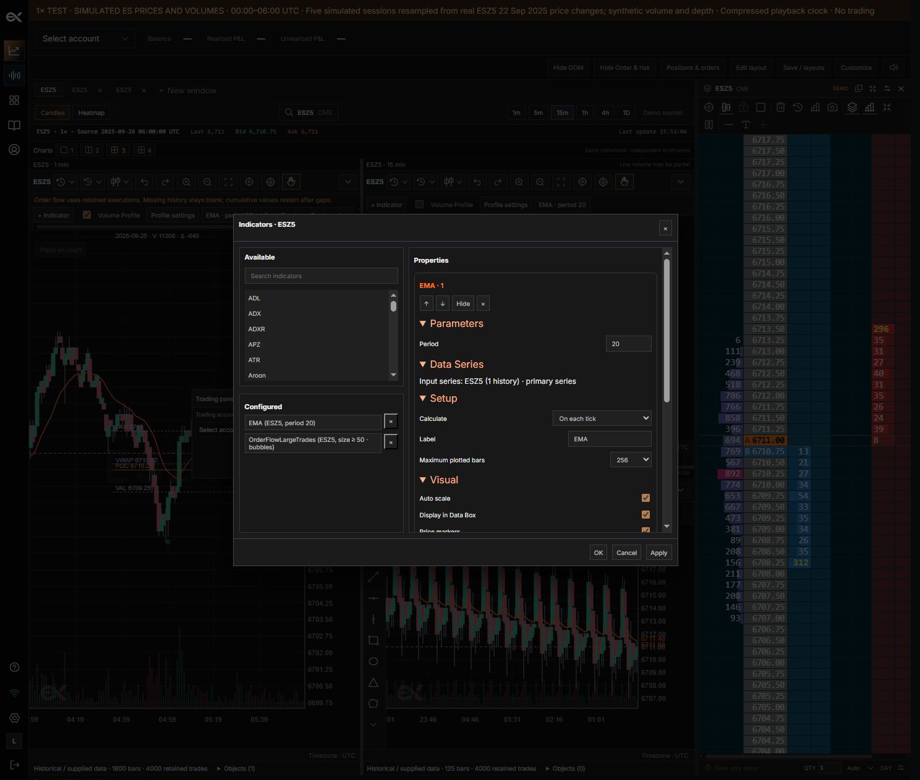The width and height of the screenshot is (920, 780).
Task: Open the order flow sound-wave sidebar icon
Action: coord(14,75)
